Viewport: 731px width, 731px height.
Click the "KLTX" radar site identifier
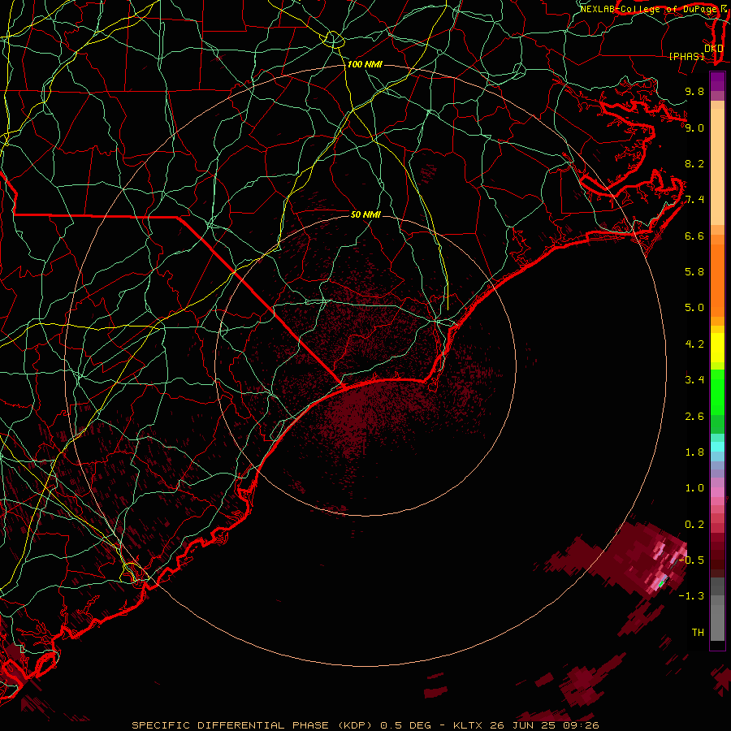coord(469,725)
